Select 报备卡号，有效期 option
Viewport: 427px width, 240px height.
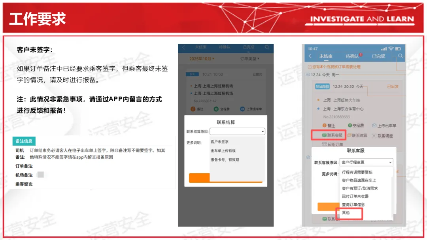click(x=225, y=160)
